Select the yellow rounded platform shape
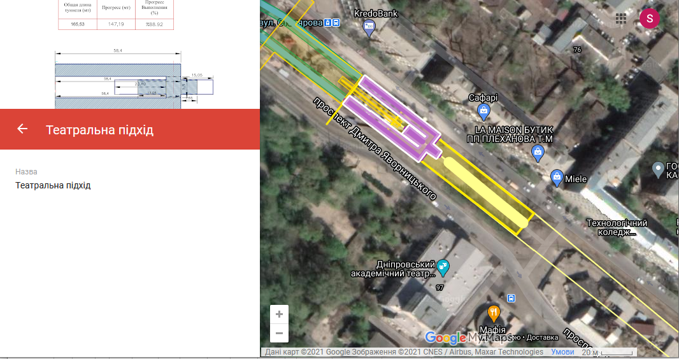The width and height of the screenshot is (679, 359). (x=487, y=192)
